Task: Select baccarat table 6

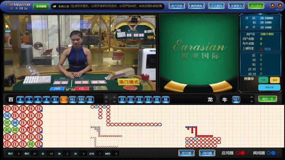Action: 20,100
